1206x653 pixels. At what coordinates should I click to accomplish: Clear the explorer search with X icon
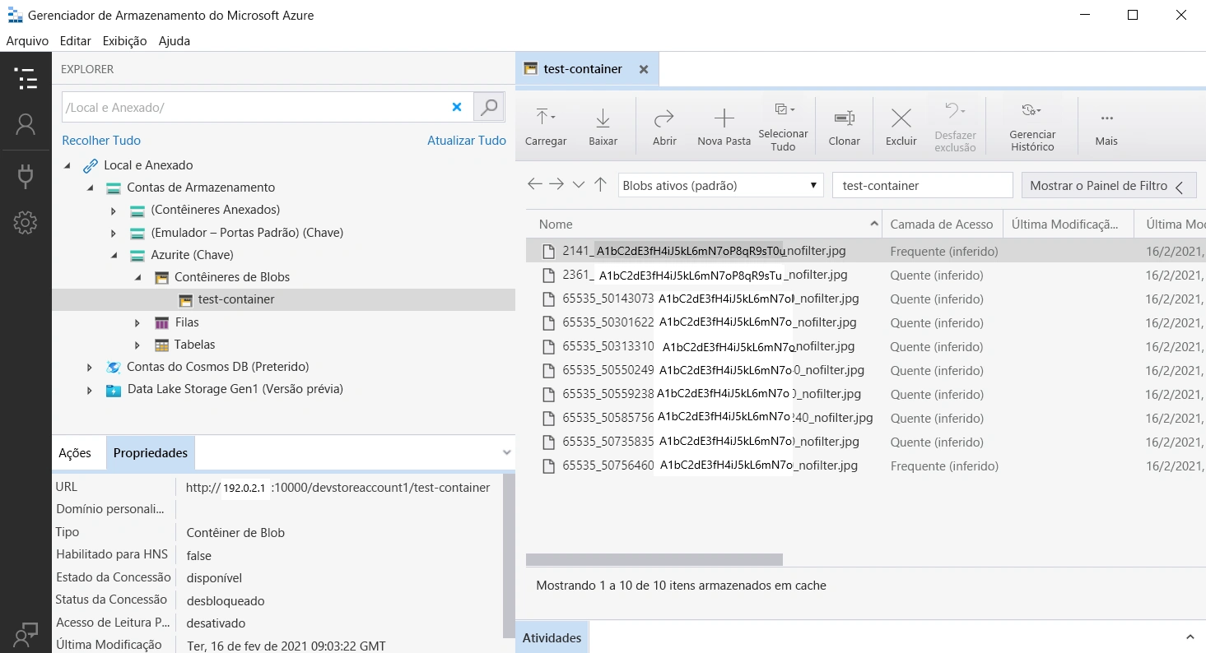click(457, 107)
